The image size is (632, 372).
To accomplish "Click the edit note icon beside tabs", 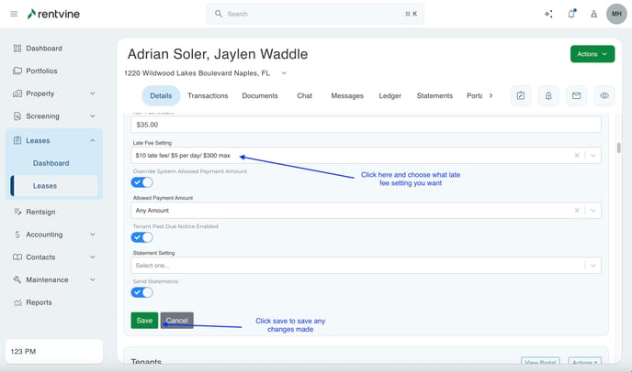I will pos(521,95).
